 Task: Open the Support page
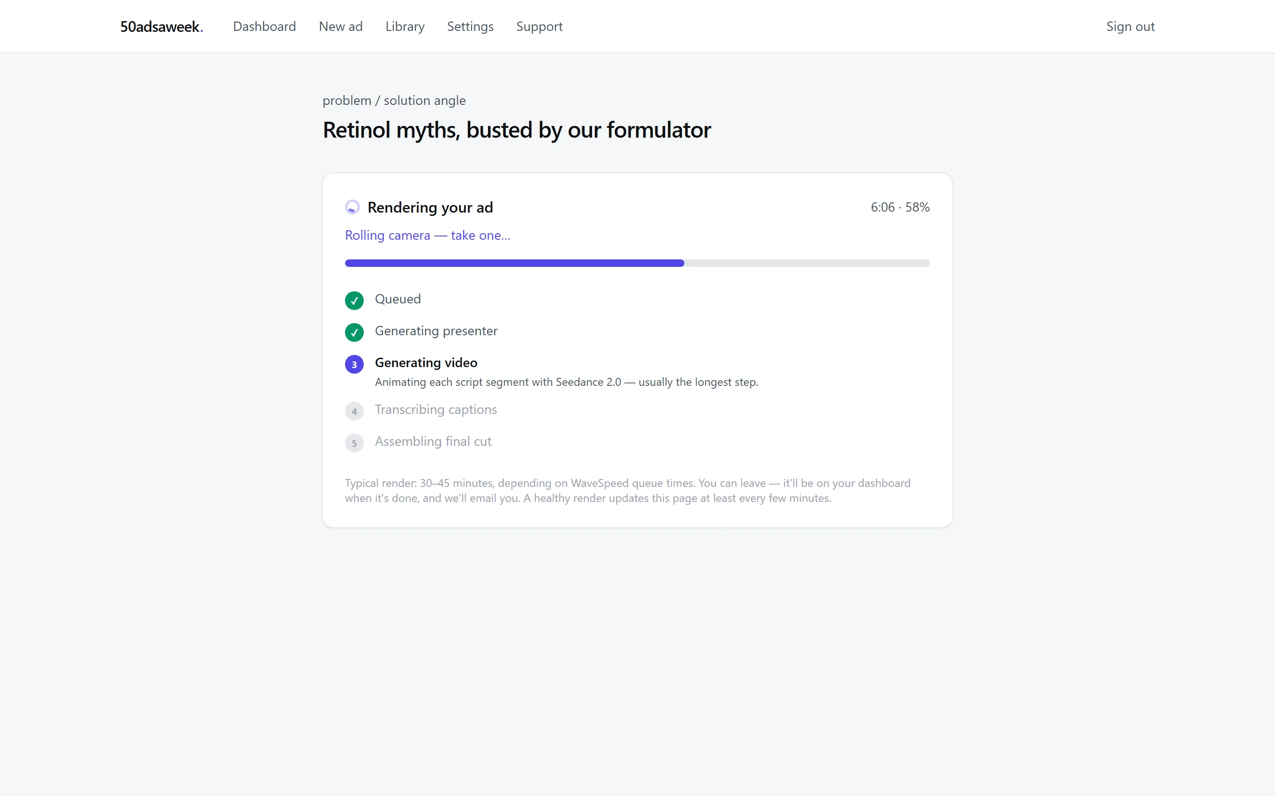click(x=539, y=26)
